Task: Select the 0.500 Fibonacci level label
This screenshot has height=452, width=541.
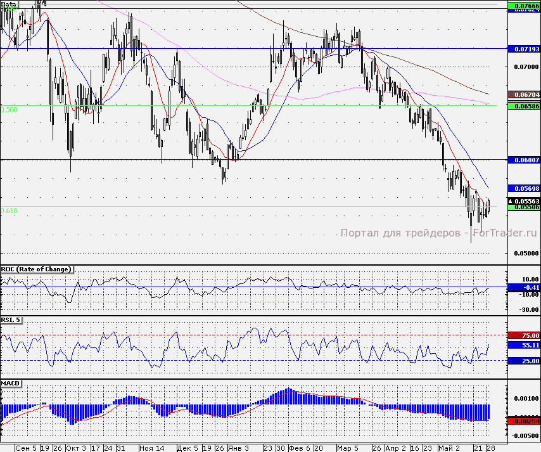Action: coord(9,110)
